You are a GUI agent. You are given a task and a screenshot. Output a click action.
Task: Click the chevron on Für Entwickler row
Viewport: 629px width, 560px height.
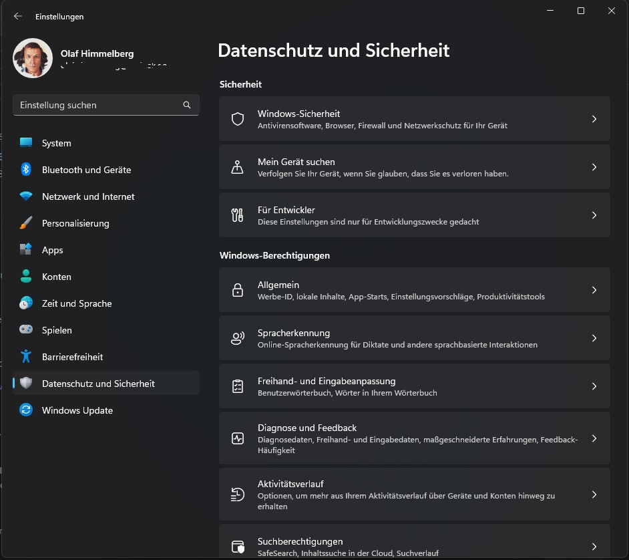pyautogui.click(x=594, y=215)
